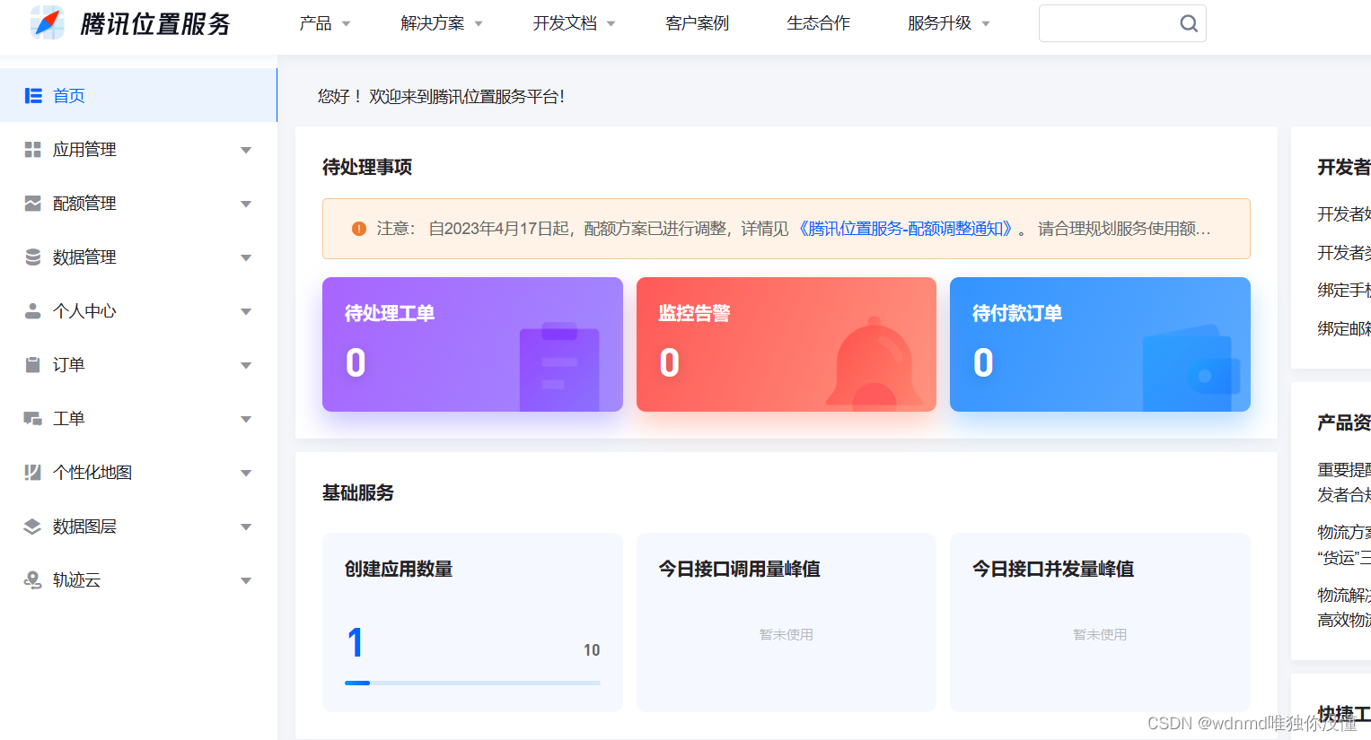Image resolution: width=1371 pixels, height=740 pixels.
Task: Click the 首页 list icon in sidebar
Action: (x=33, y=96)
